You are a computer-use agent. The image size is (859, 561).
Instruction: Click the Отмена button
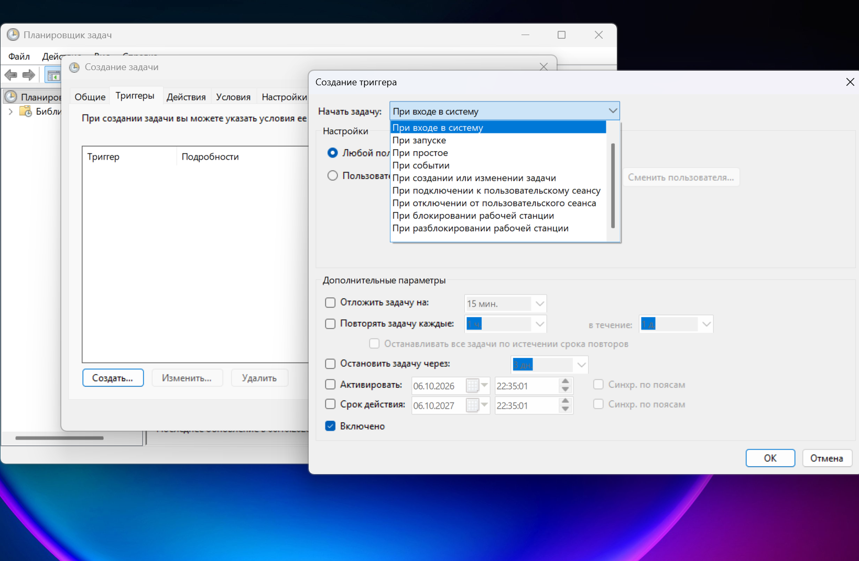click(x=827, y=458)
